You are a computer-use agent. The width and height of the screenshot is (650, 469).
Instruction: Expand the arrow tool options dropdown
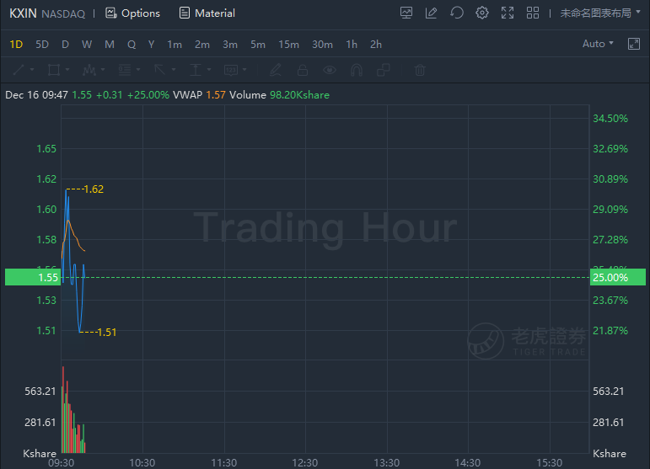click(174, 70)
